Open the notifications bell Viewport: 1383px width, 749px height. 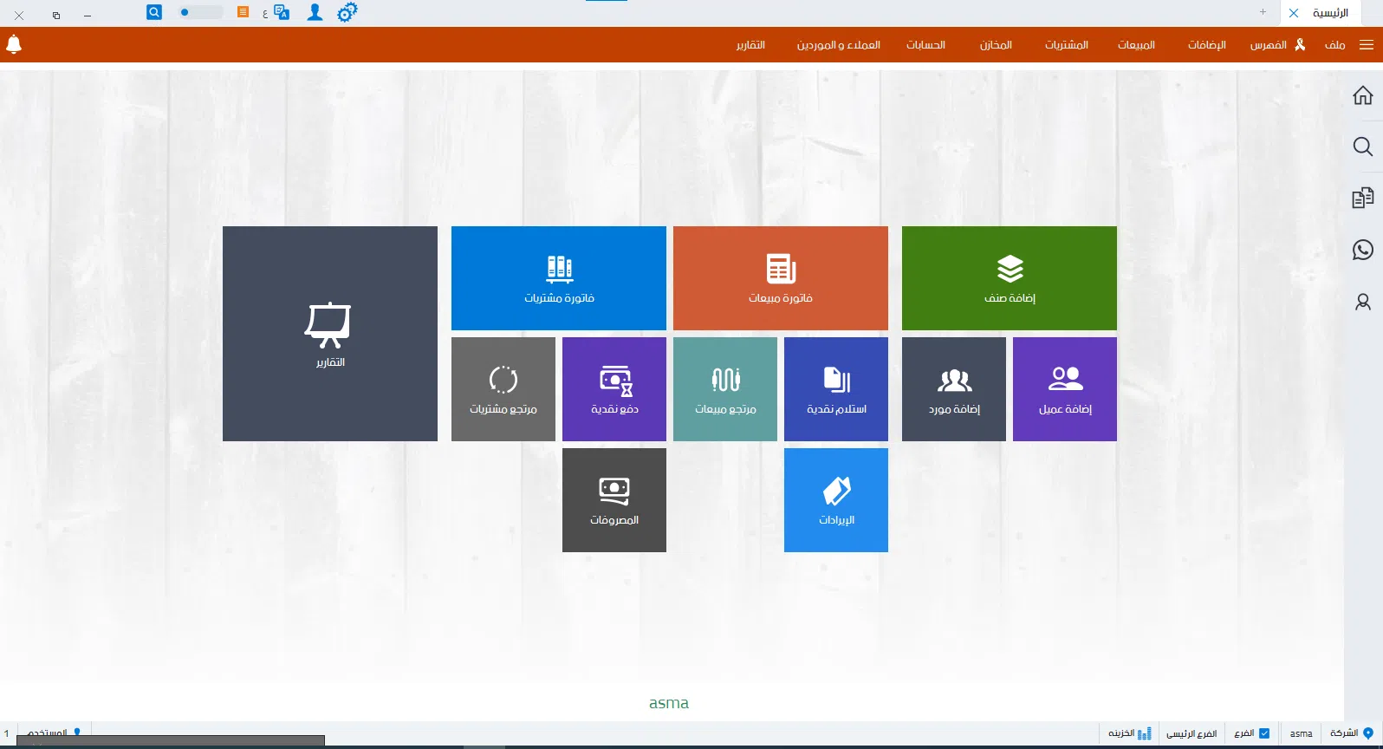[x=14, y=44]
